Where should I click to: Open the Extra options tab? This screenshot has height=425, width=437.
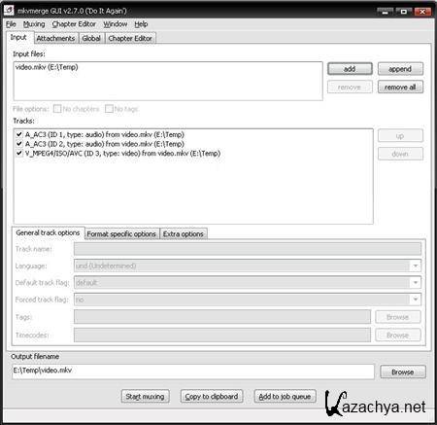184,233
